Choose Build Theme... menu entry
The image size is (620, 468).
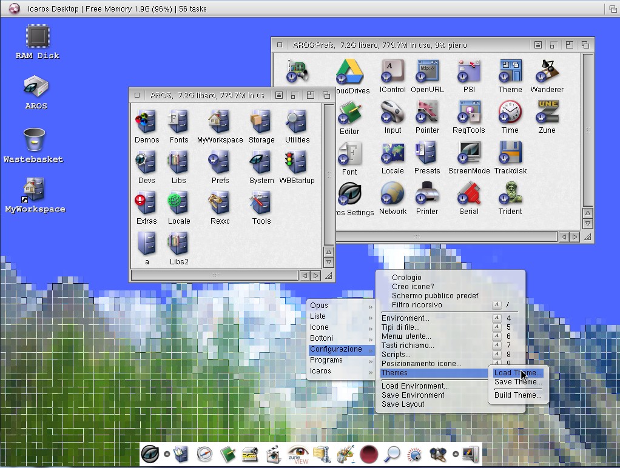click(517, 395)
